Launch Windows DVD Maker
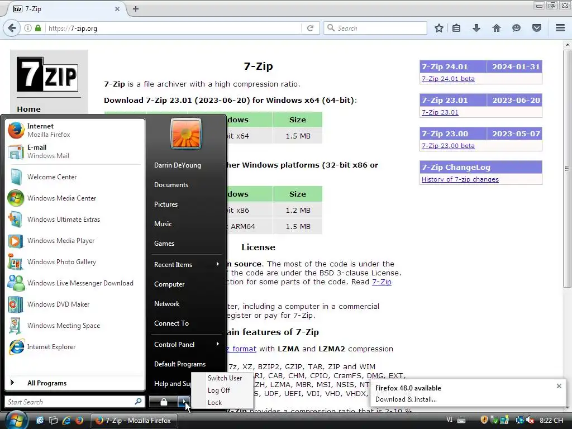This screenshot has width=572, height=429. point(75,304)
